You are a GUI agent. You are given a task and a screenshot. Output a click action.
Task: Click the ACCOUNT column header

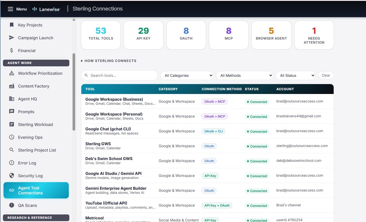point(285,89)
